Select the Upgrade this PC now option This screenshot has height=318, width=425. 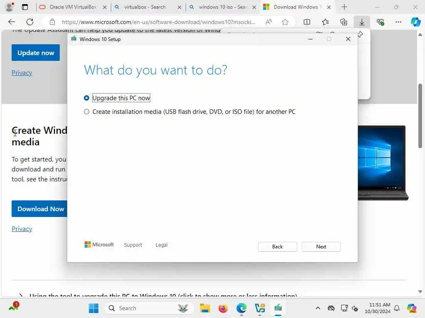117,98
